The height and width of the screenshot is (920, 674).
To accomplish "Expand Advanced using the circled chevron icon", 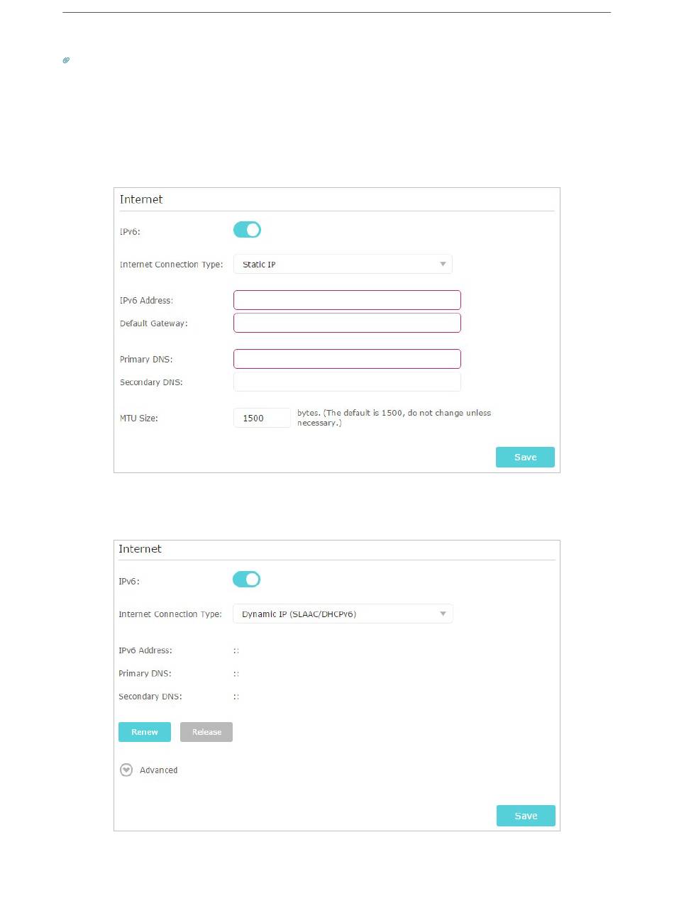I will (126, 770).
